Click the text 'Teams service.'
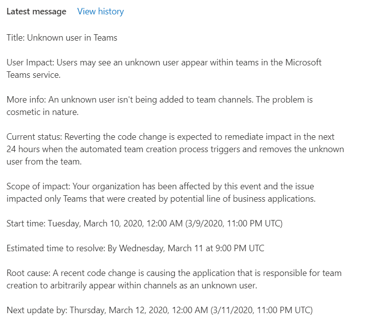Viewport: 366px width, 329px height. click(33, 75)
